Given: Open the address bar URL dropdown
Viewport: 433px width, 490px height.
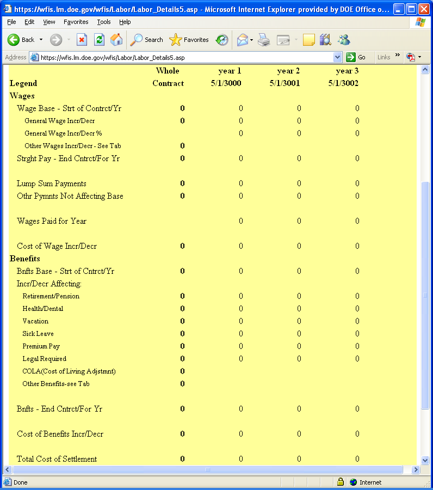Looking at the screenshot, I should pos(337,57).
